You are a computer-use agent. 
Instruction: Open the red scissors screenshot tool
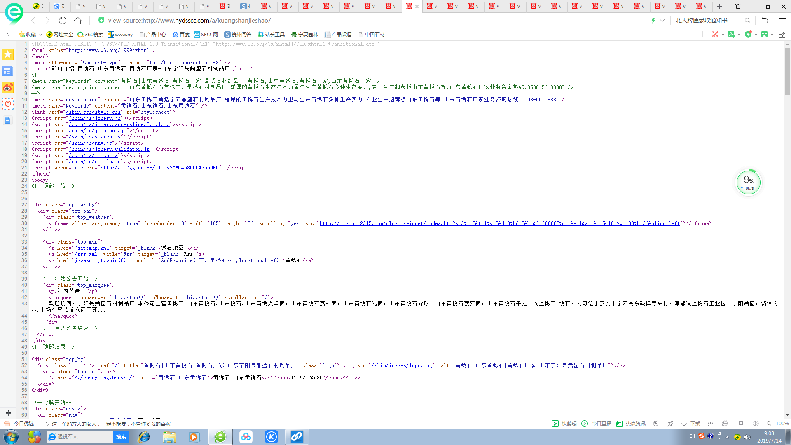tap(715, 34)
